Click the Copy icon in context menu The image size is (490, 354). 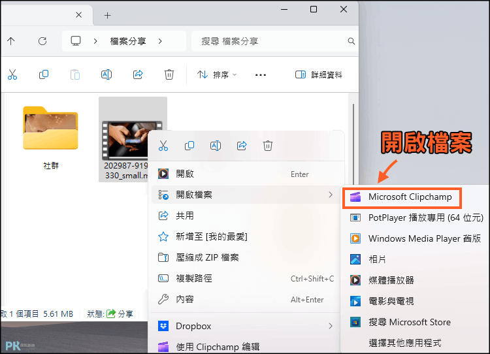(189, 146)
